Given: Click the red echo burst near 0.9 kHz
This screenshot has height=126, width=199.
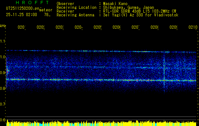Looking at the screenshot, I should 7,72.
